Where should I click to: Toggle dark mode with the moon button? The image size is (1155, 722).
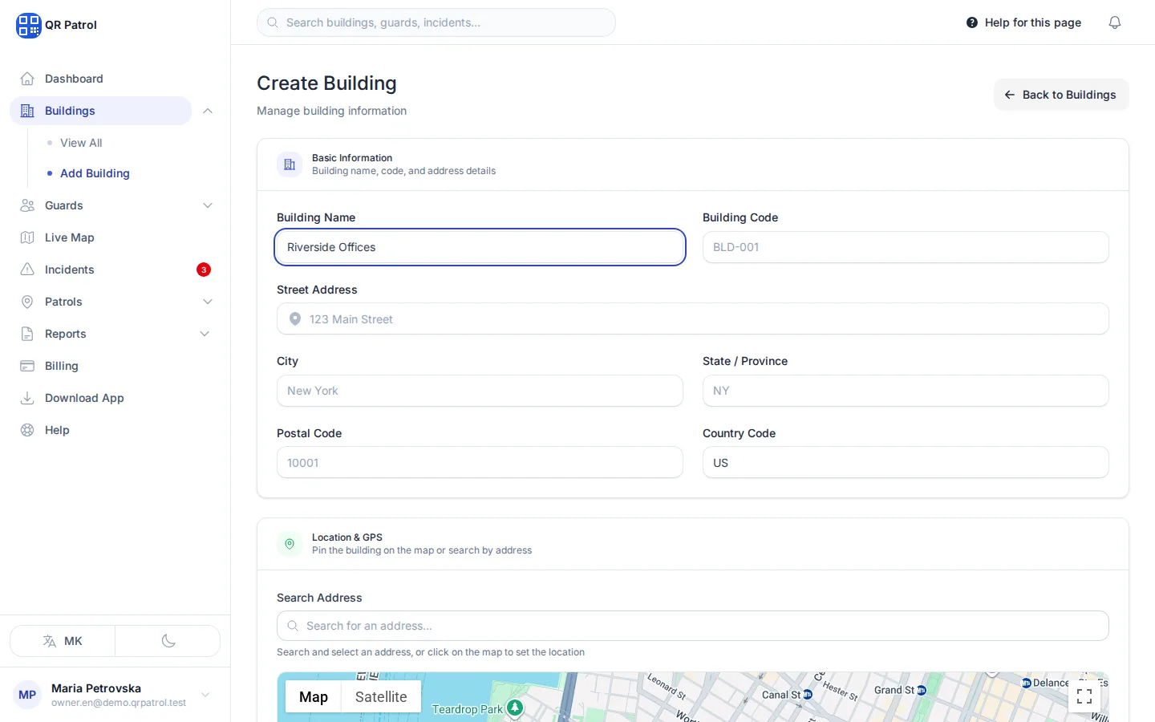168,641
